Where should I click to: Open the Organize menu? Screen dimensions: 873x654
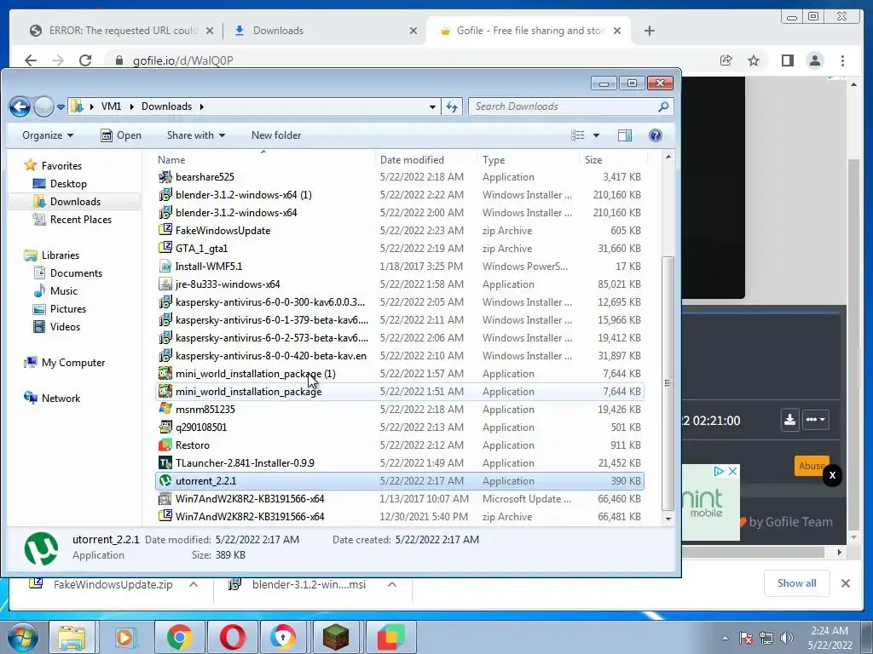tap(48, 135)
